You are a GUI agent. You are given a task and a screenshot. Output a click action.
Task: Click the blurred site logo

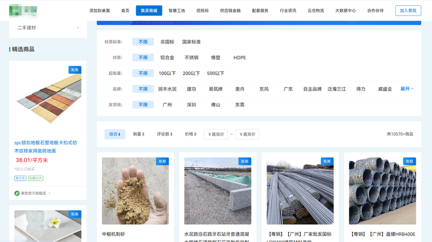coord(23,10)
